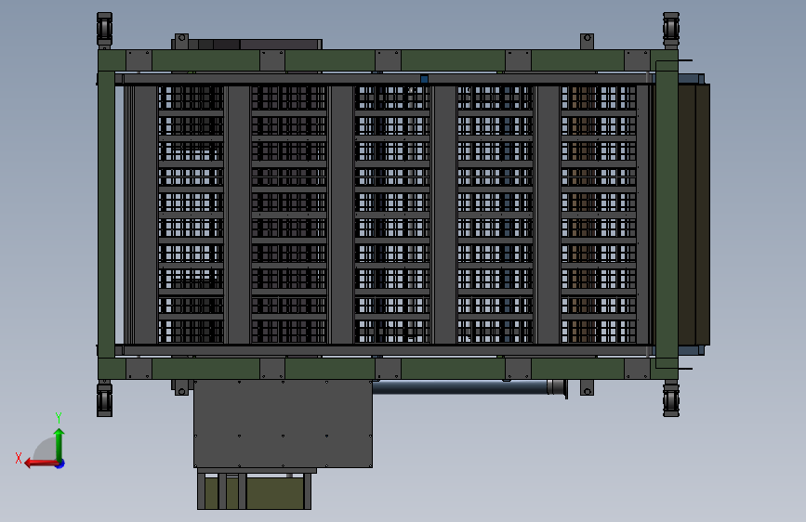Select the bottom-right caster wheel of the frame
806x522 pixels.
click(671, 399)
